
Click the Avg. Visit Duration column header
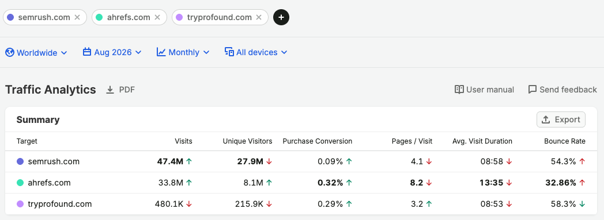pos(482,141)
